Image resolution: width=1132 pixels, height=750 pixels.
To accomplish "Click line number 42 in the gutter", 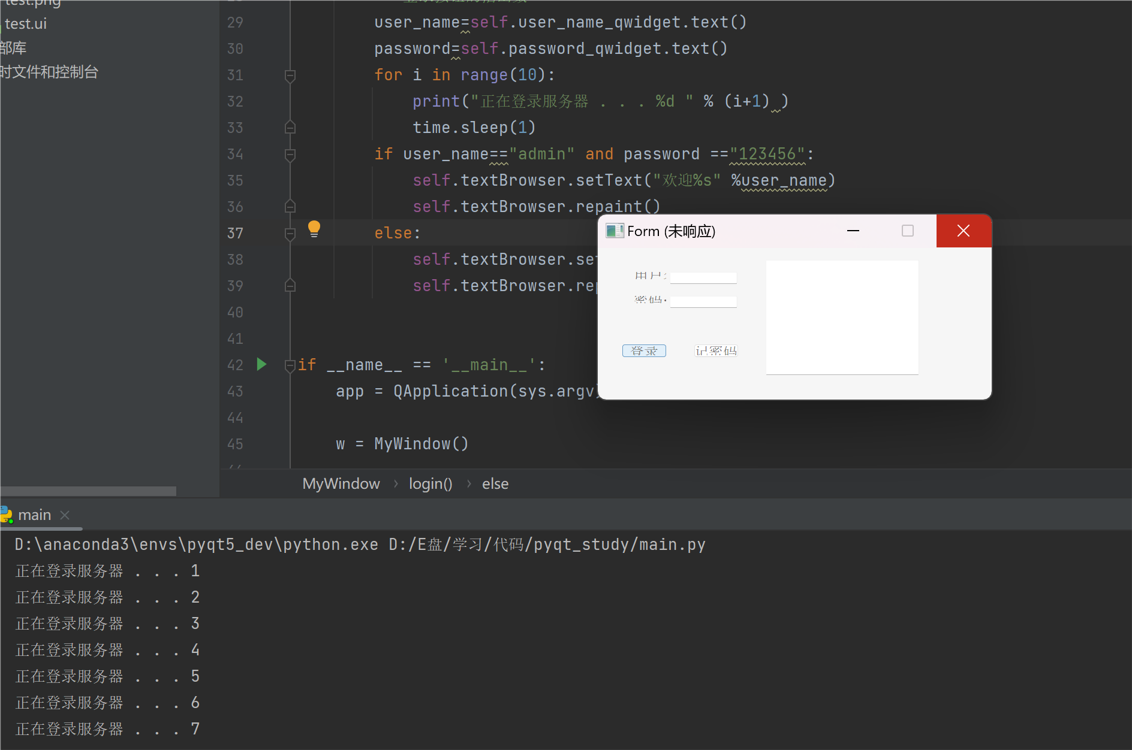I will pos(235,365).
